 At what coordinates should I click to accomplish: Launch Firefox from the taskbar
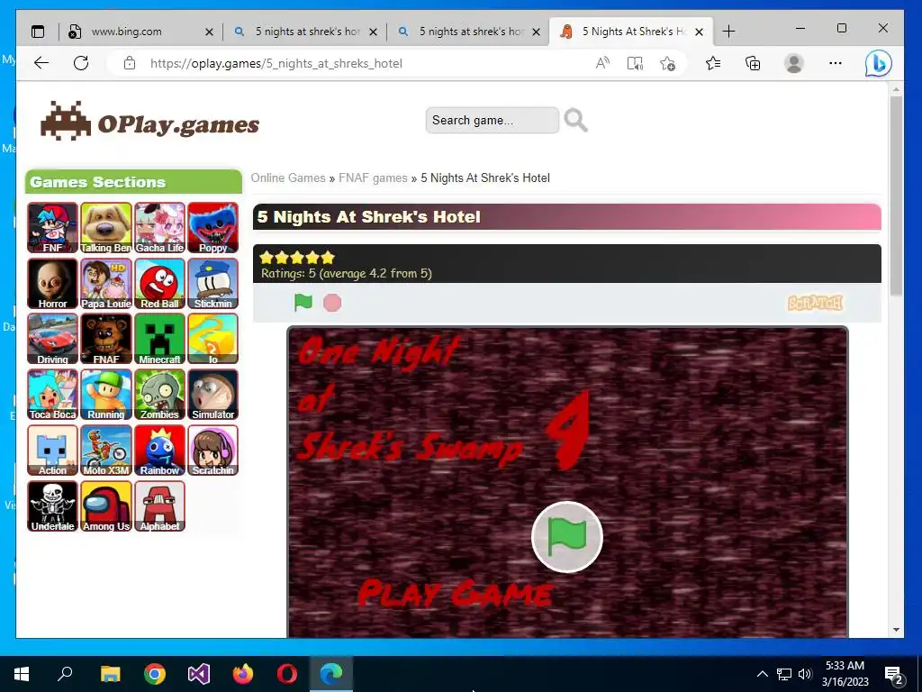[242, 674]
